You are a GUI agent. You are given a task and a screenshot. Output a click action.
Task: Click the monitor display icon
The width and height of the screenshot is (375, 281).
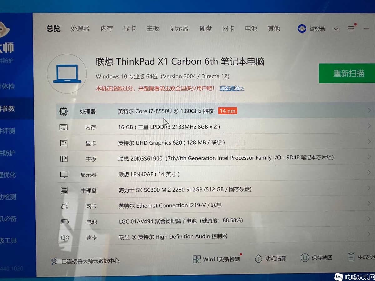[x=64, y=175]
